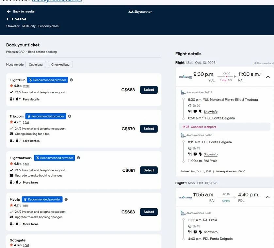Click the 'Prices in CAD' text
Image resolution: width=274 pixels, height=248 pixels.
pyautogui.click(x=15, y=52)
